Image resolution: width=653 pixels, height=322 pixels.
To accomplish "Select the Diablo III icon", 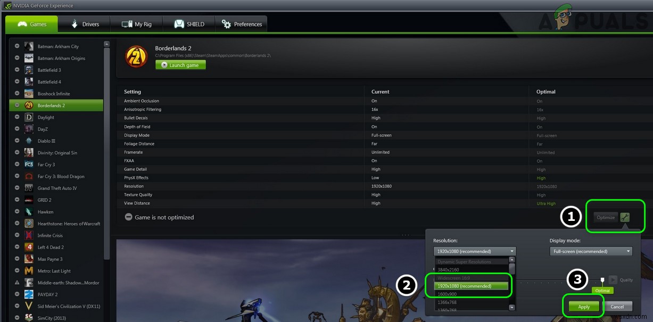I will click(x=29, y=141).
